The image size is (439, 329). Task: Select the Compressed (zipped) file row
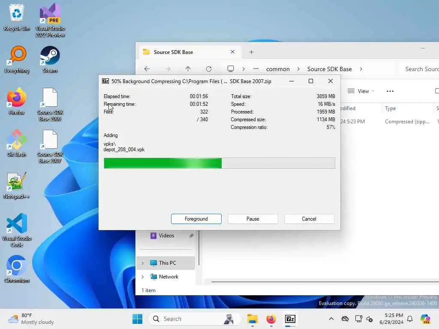coord(389,121)
